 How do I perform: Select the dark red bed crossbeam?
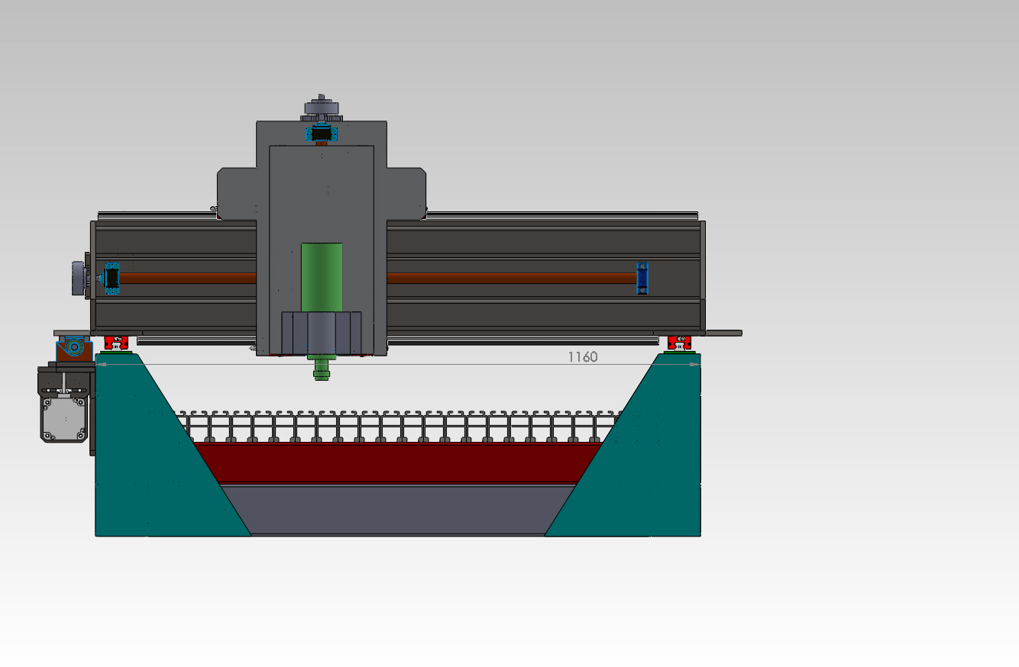397,462
